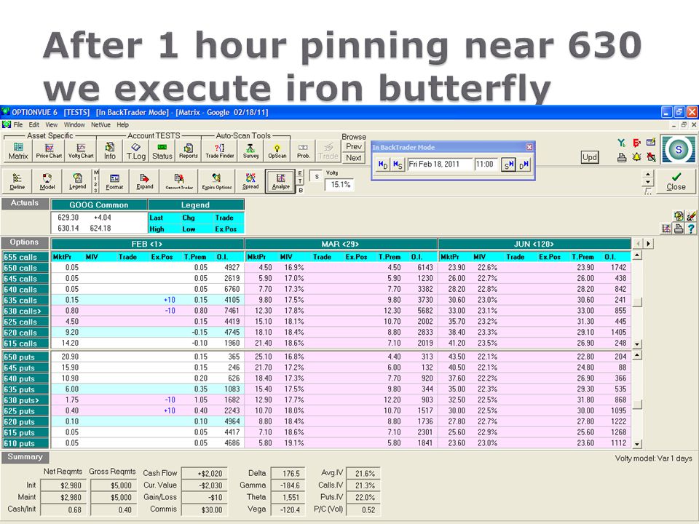Open the Reports tool
Screen dimensions: 699x524
point(188,151)
